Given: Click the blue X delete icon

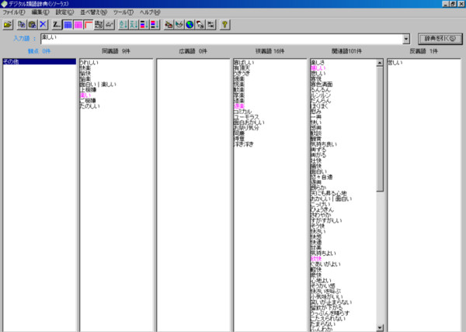Looking at the screenshot, I should [43, 25].
